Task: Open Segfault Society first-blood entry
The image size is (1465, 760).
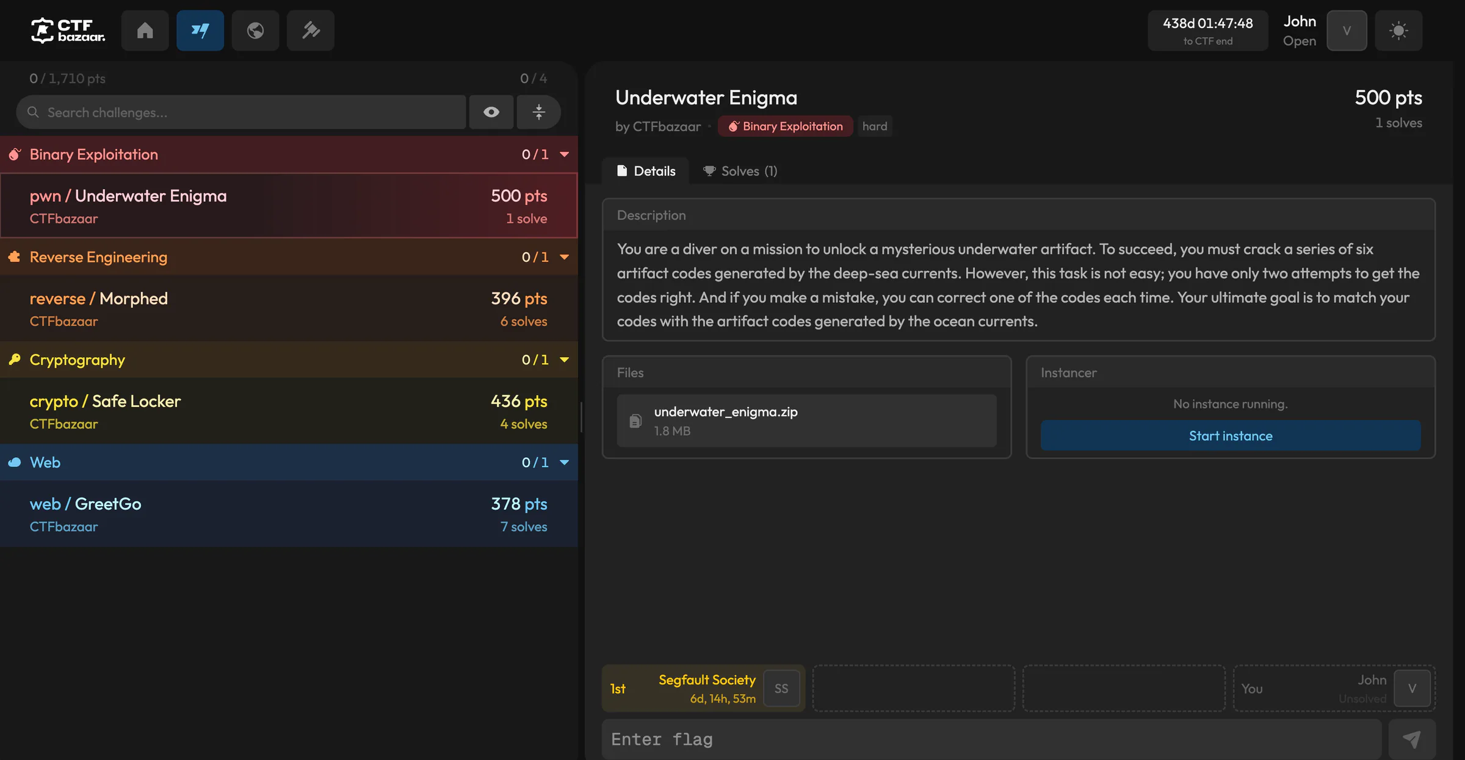Action: point(703,689)
